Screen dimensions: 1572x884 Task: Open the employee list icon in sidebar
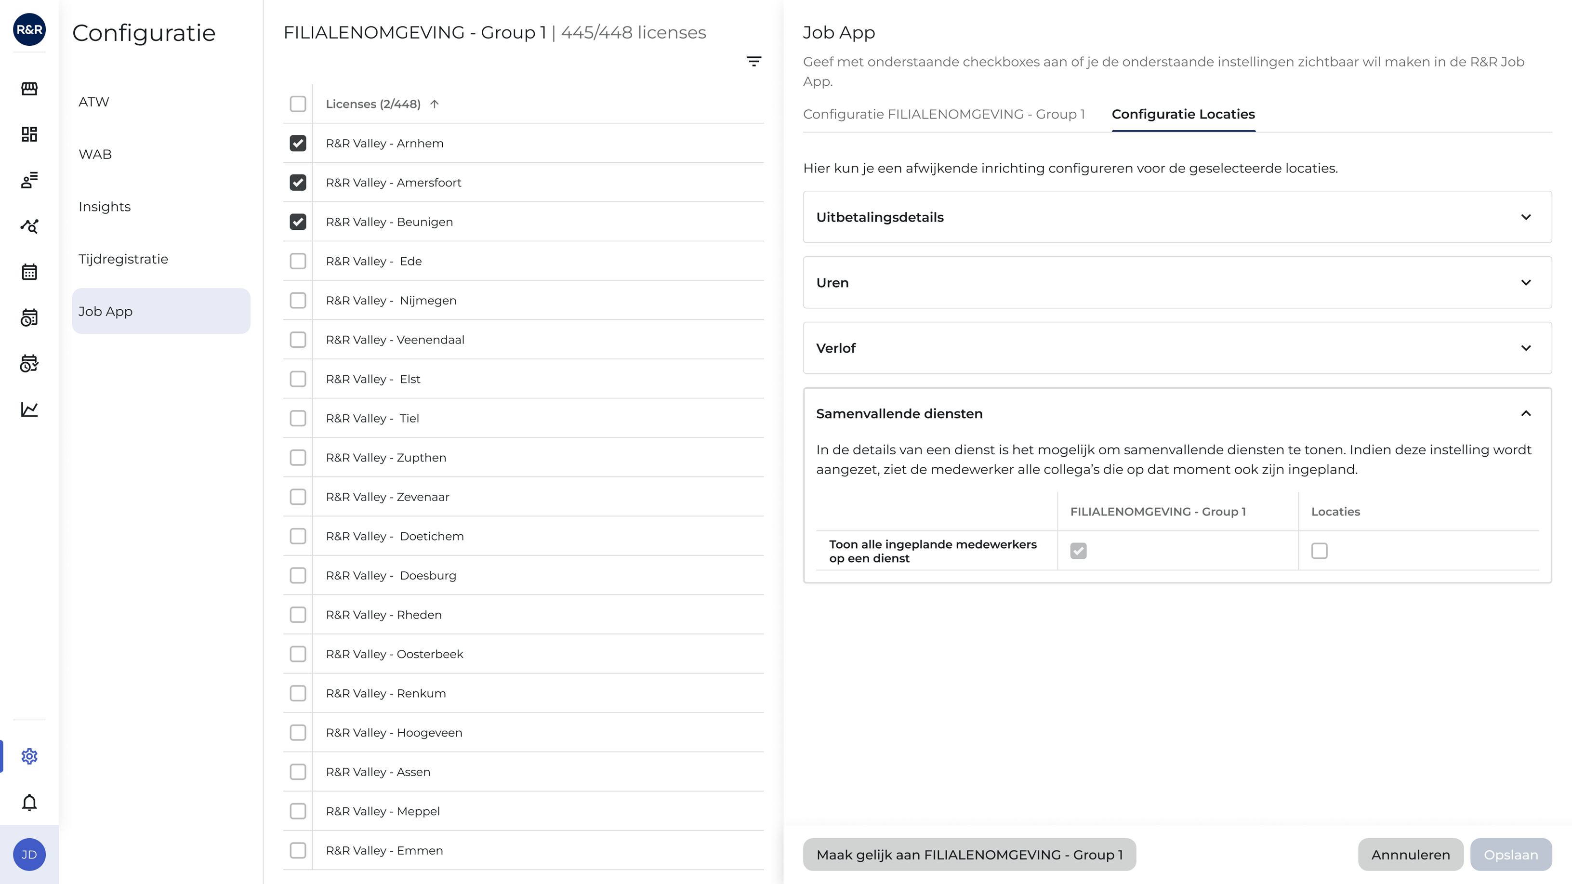coord(29,180)
